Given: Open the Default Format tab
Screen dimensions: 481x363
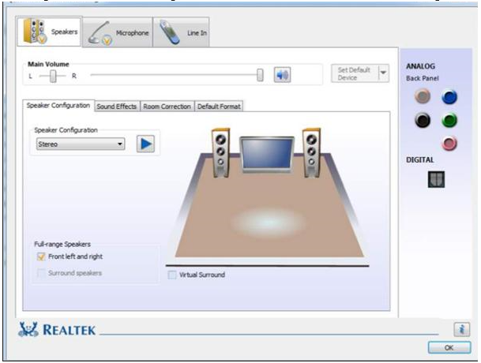Looking at the screenshot, I should 219,107.
